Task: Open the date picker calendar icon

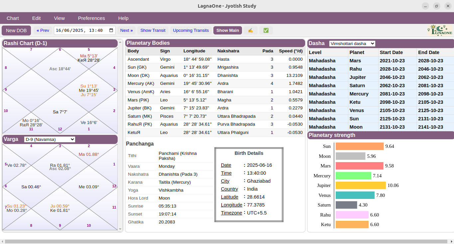Action: (x=111, y=30)
